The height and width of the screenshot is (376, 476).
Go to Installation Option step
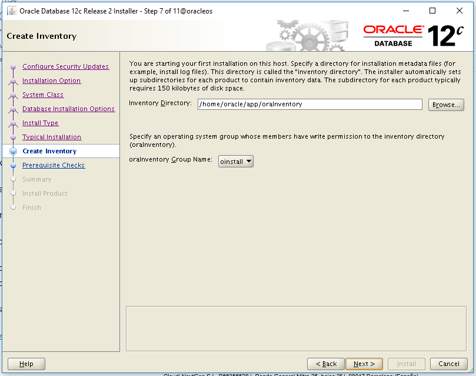tap(51, 80)
